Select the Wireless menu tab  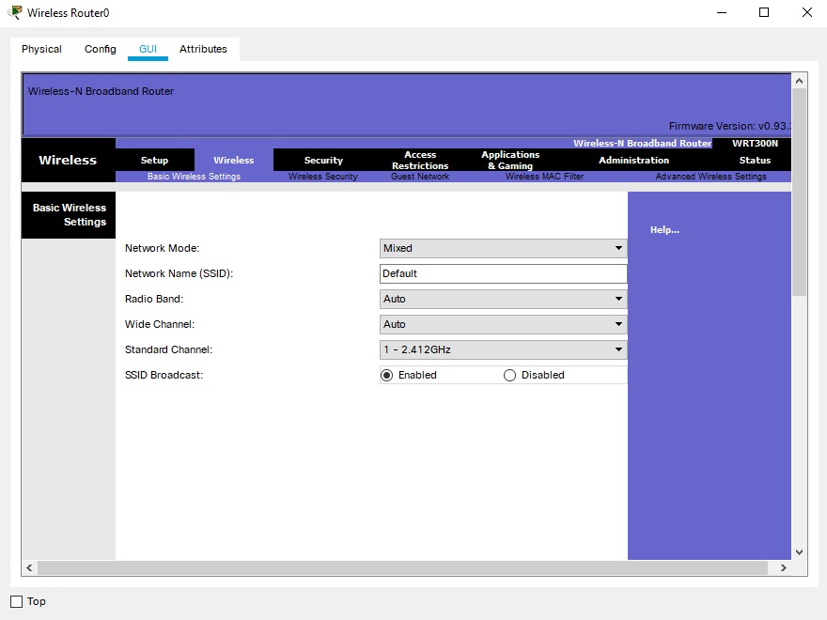click(234, 161)
